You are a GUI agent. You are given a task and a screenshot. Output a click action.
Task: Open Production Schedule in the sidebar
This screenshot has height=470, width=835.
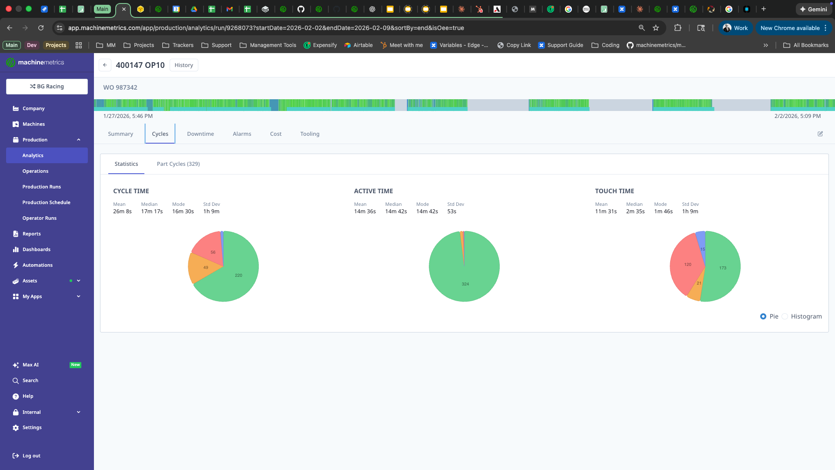point(47,202)
